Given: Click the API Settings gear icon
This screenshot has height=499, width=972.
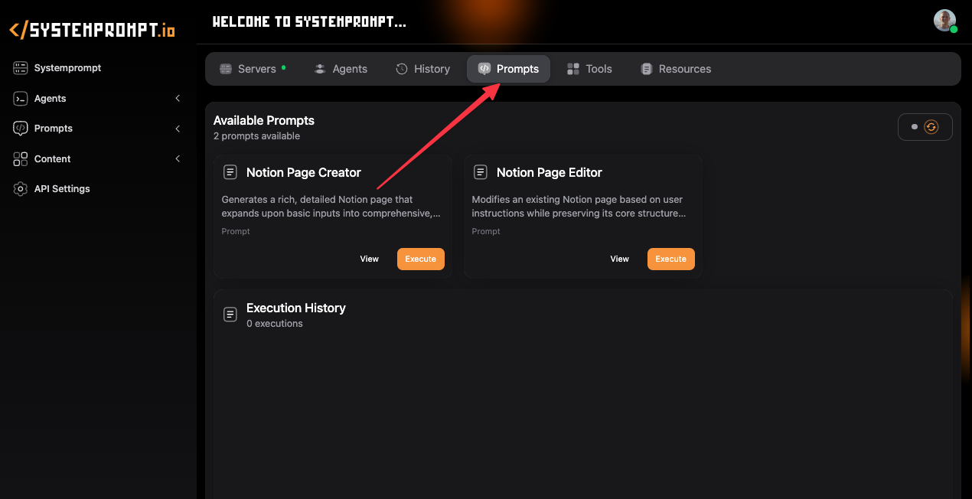Looking at the screenshot, I should pos(21,189).
